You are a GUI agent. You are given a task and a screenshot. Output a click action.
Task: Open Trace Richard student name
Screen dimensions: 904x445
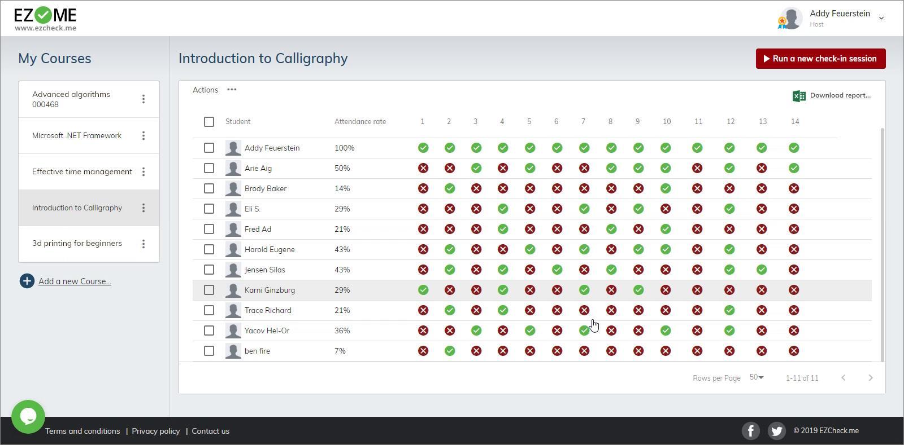[x=268, y=311]
